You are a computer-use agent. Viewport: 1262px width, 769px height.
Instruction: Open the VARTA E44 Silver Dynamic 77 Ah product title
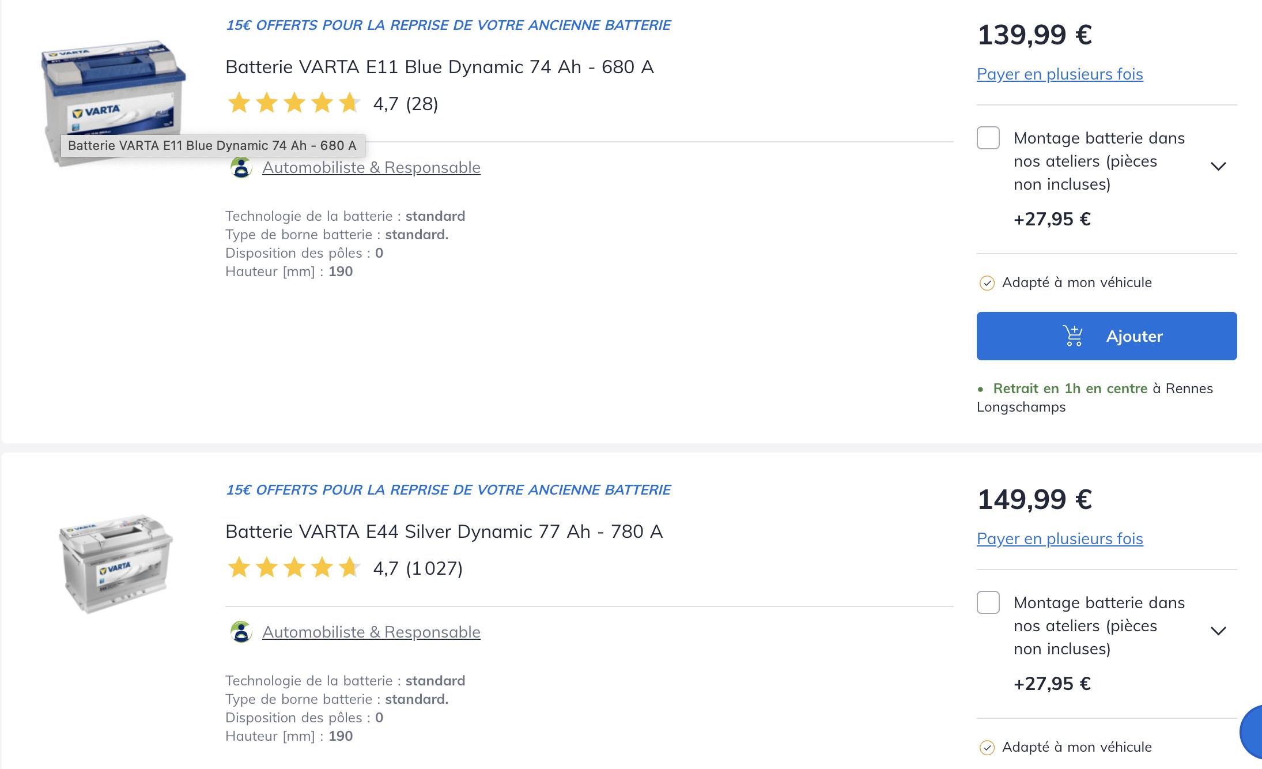[x=444, y=531]
